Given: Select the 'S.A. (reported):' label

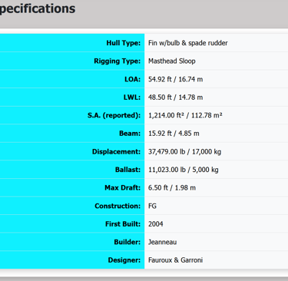Looking at the screenshot, I should tap(114, 115).
